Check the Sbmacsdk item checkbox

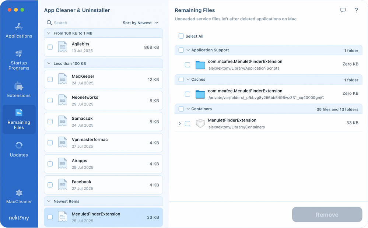(x=50, y=122)
